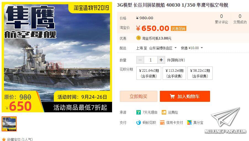Select the ¥58.22x12期 installment option

200,73
